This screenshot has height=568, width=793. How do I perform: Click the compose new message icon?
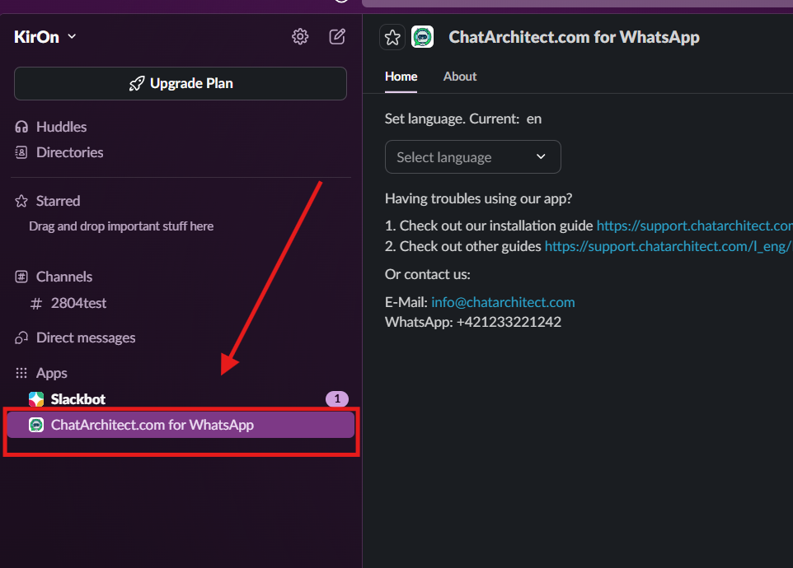[x=337, y=36]
